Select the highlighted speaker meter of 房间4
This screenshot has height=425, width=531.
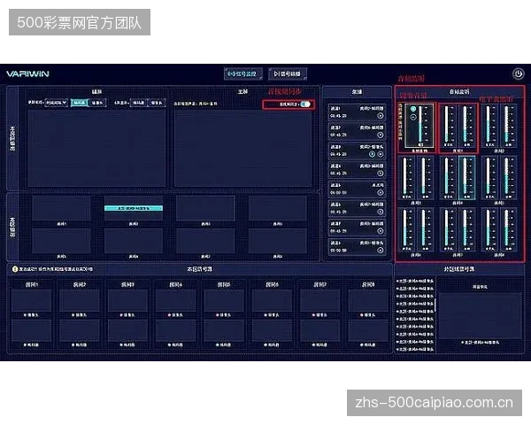(x=467, y=178)
